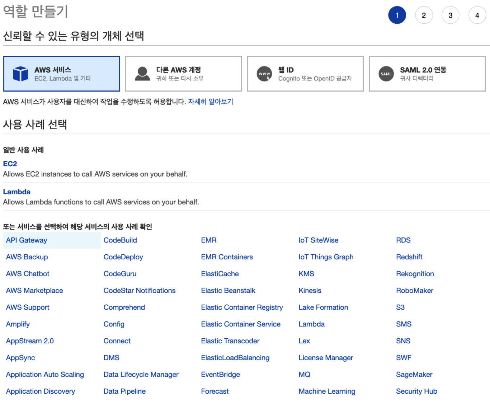Choose AWS Chatbot service
Image resolution: width=490 pixels, height=403 pixels.
(x=28, y=274)
